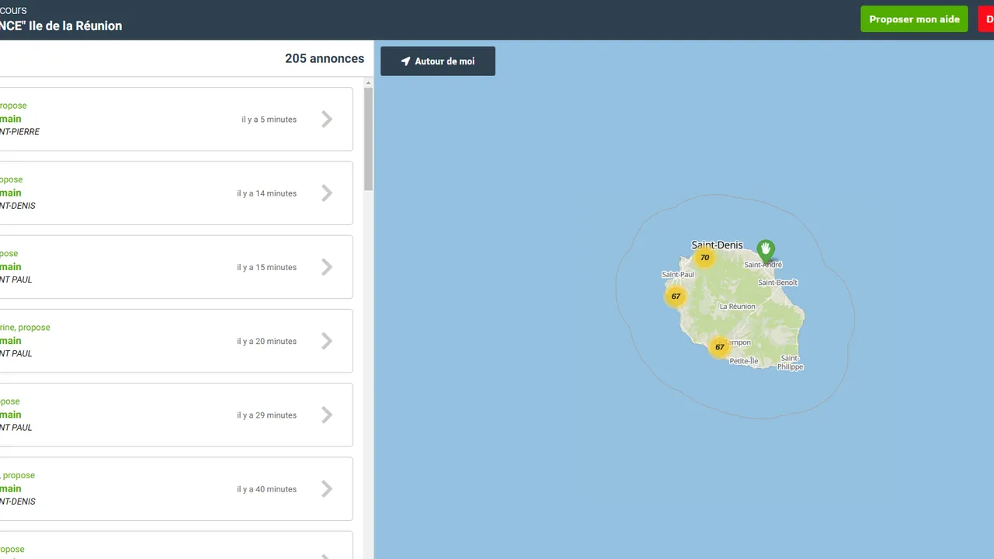
Task: Open chevron for listing 20 minutes ago
Action: (327, 341)
